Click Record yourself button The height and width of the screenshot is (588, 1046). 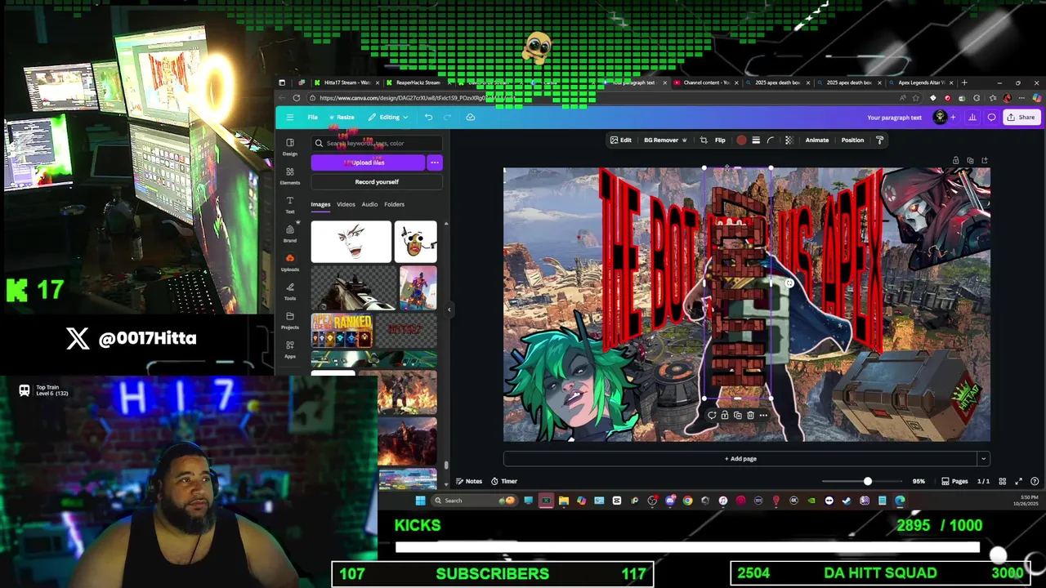click(377, 181)
